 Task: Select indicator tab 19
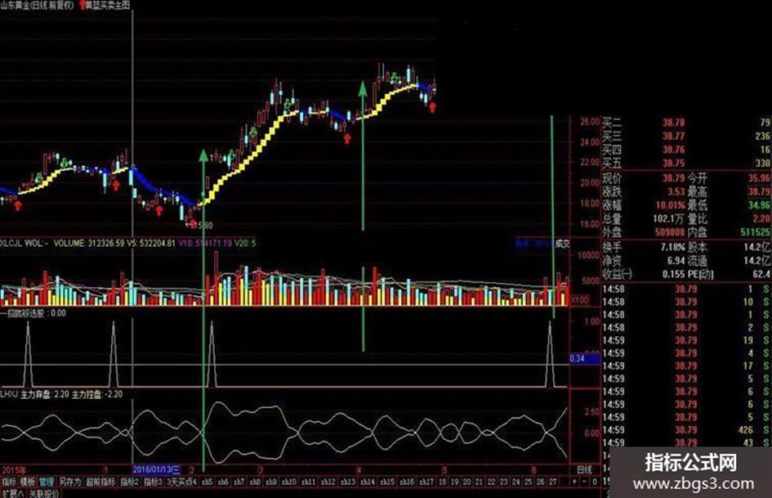tap(454, 482)
